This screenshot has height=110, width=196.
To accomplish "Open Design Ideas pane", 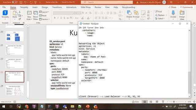I will 182,15.
